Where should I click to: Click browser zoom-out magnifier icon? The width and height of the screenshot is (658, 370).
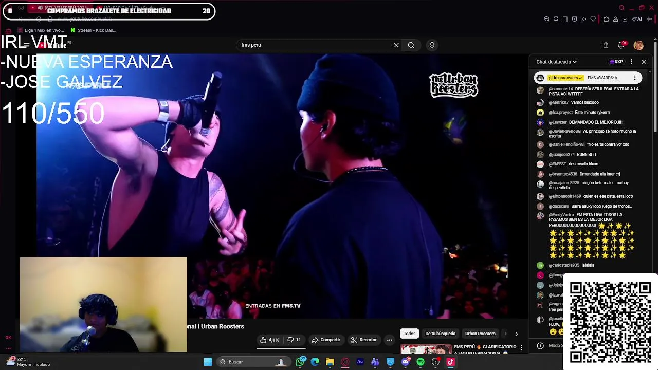tap(546, 19)
